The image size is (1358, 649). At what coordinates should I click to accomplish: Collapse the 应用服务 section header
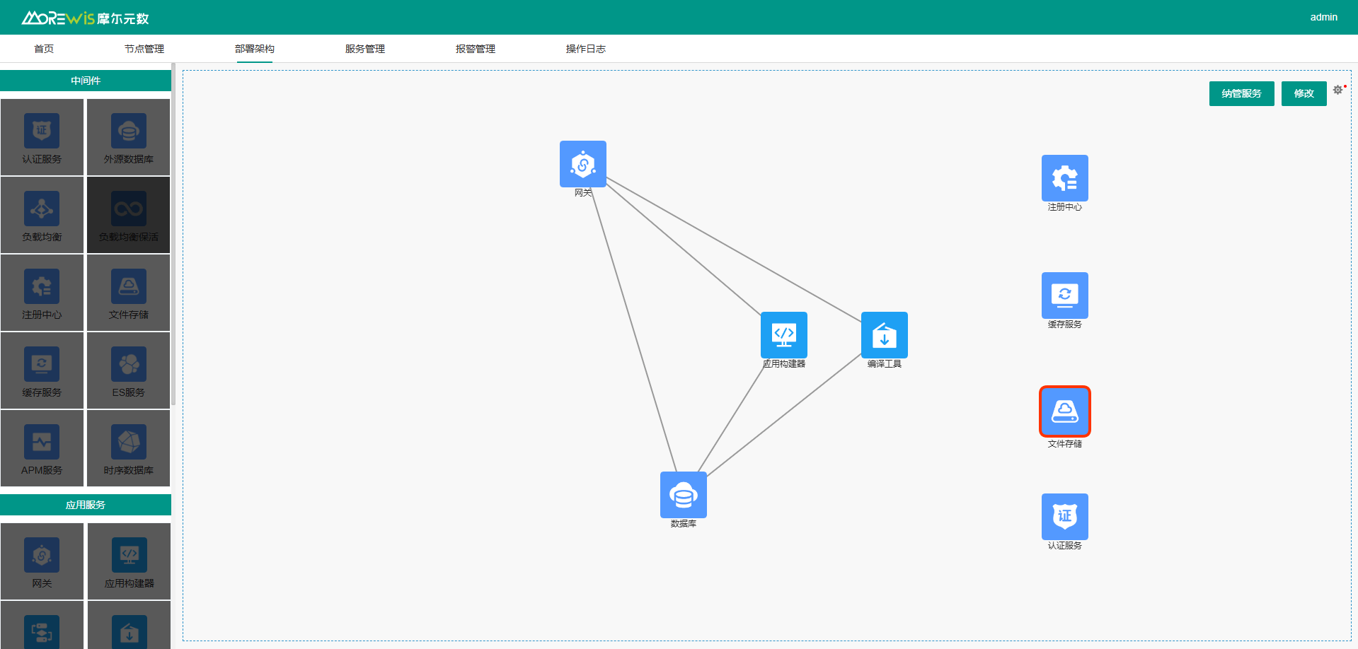pyautogui.click(x=86, y=505)
